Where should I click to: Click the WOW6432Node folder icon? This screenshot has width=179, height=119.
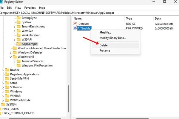pyautogui.click(x=7, y=100)
